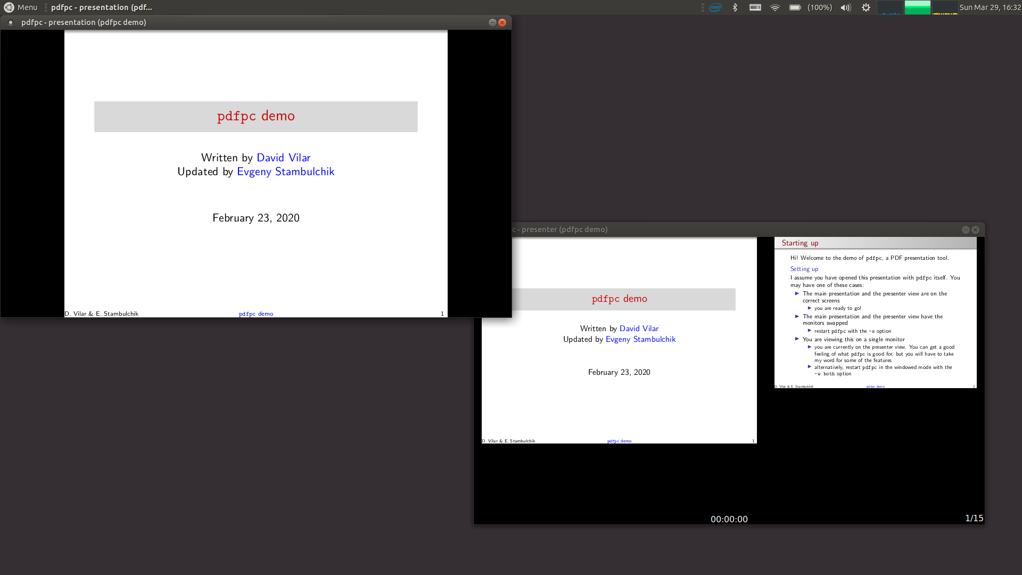This screenshot has height=575, width=1022.
Task: Open the volume sound indicator
Action: (x=845, y=7)
